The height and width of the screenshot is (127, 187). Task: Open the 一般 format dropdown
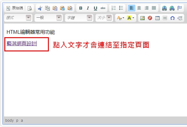coord(49,18)
